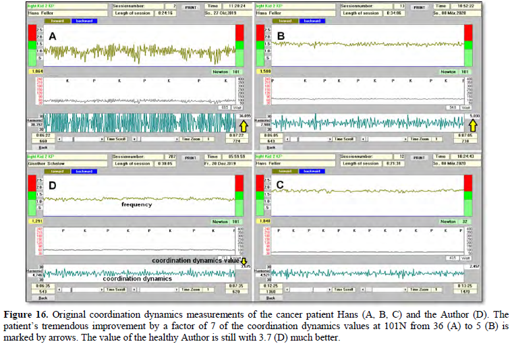Click session number field showing 2

point(171,6)
